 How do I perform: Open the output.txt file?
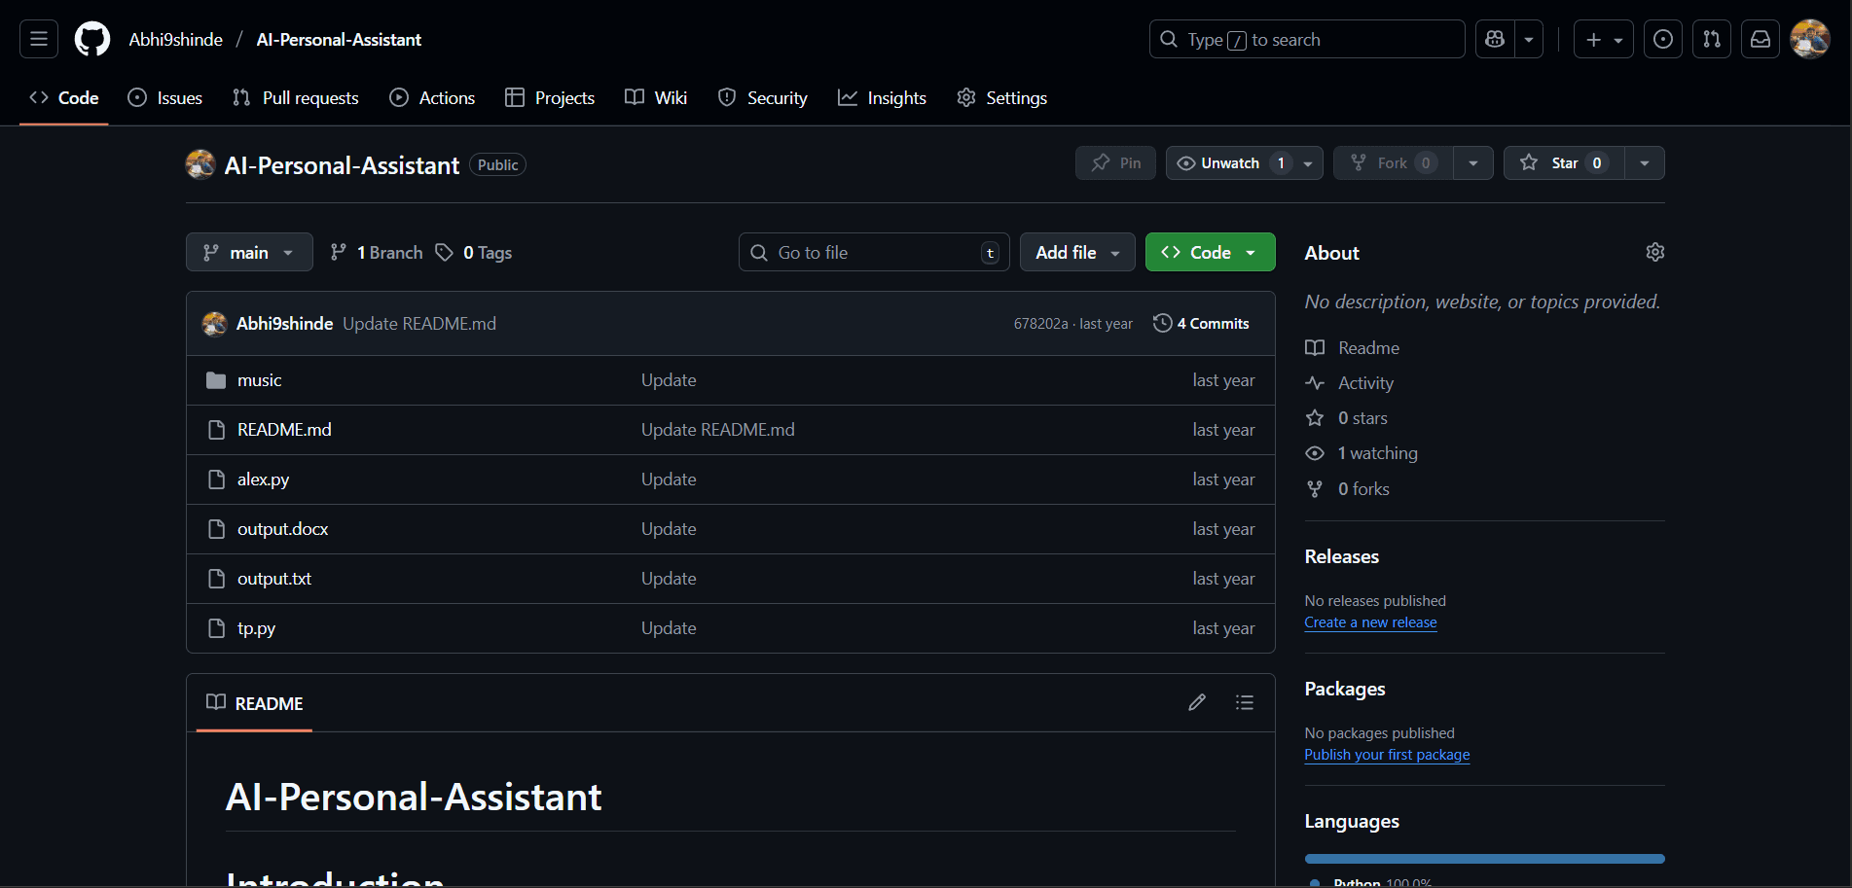coord(274,579)
